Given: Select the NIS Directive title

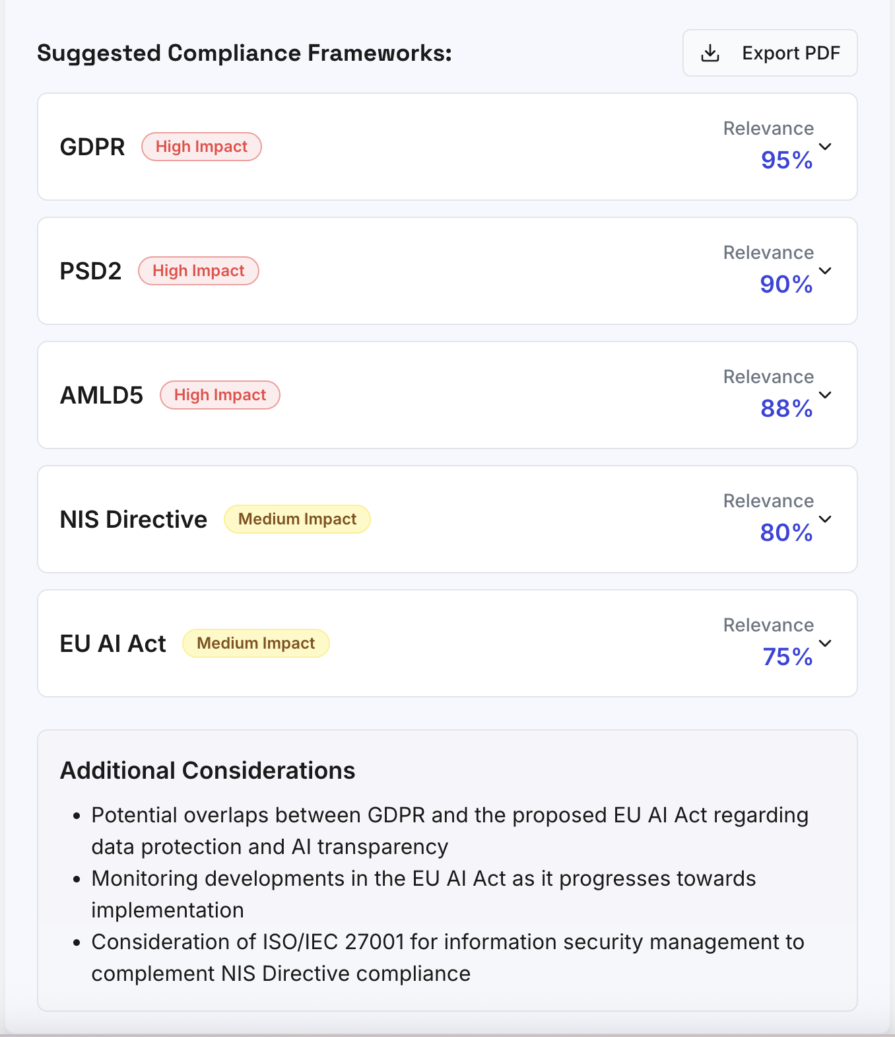Looking at the screenshot, I should pos(133,519).
